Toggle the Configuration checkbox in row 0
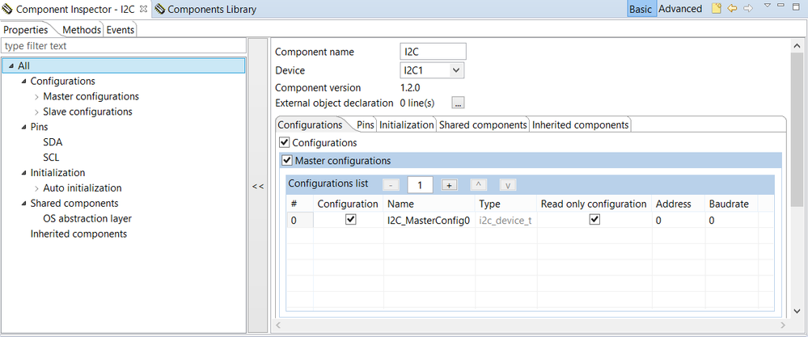Image resolution: width=808 pixels, height=337 pixels. coord(350,219)
